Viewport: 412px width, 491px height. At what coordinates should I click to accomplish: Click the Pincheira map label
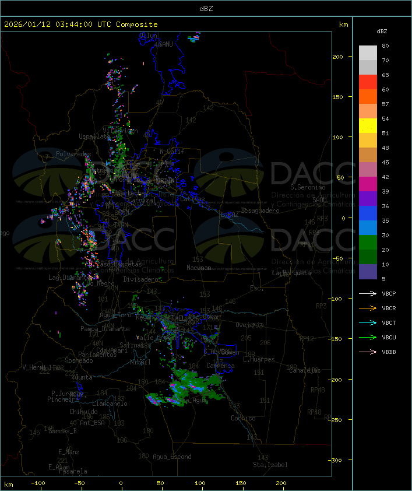(x=63, y=399)
